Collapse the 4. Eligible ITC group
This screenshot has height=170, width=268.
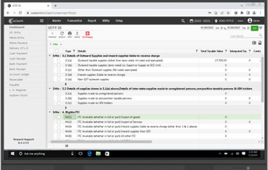click(x=49, y=112)
